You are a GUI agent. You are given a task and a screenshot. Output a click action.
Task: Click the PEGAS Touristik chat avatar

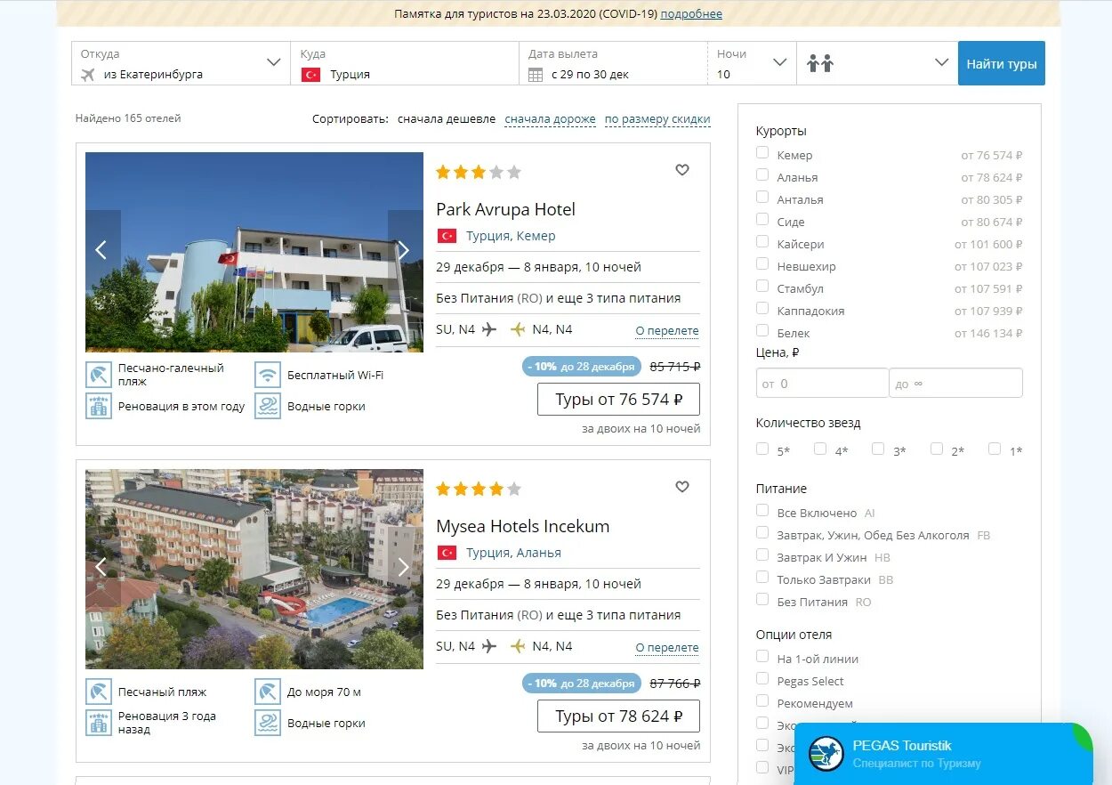tap(826, 754)
